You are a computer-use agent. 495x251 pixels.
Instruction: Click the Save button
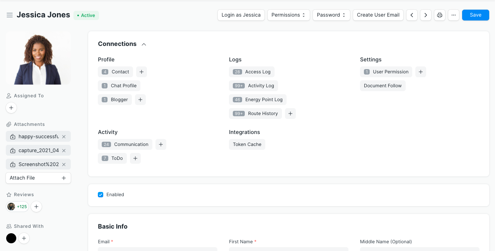point(475,15)
